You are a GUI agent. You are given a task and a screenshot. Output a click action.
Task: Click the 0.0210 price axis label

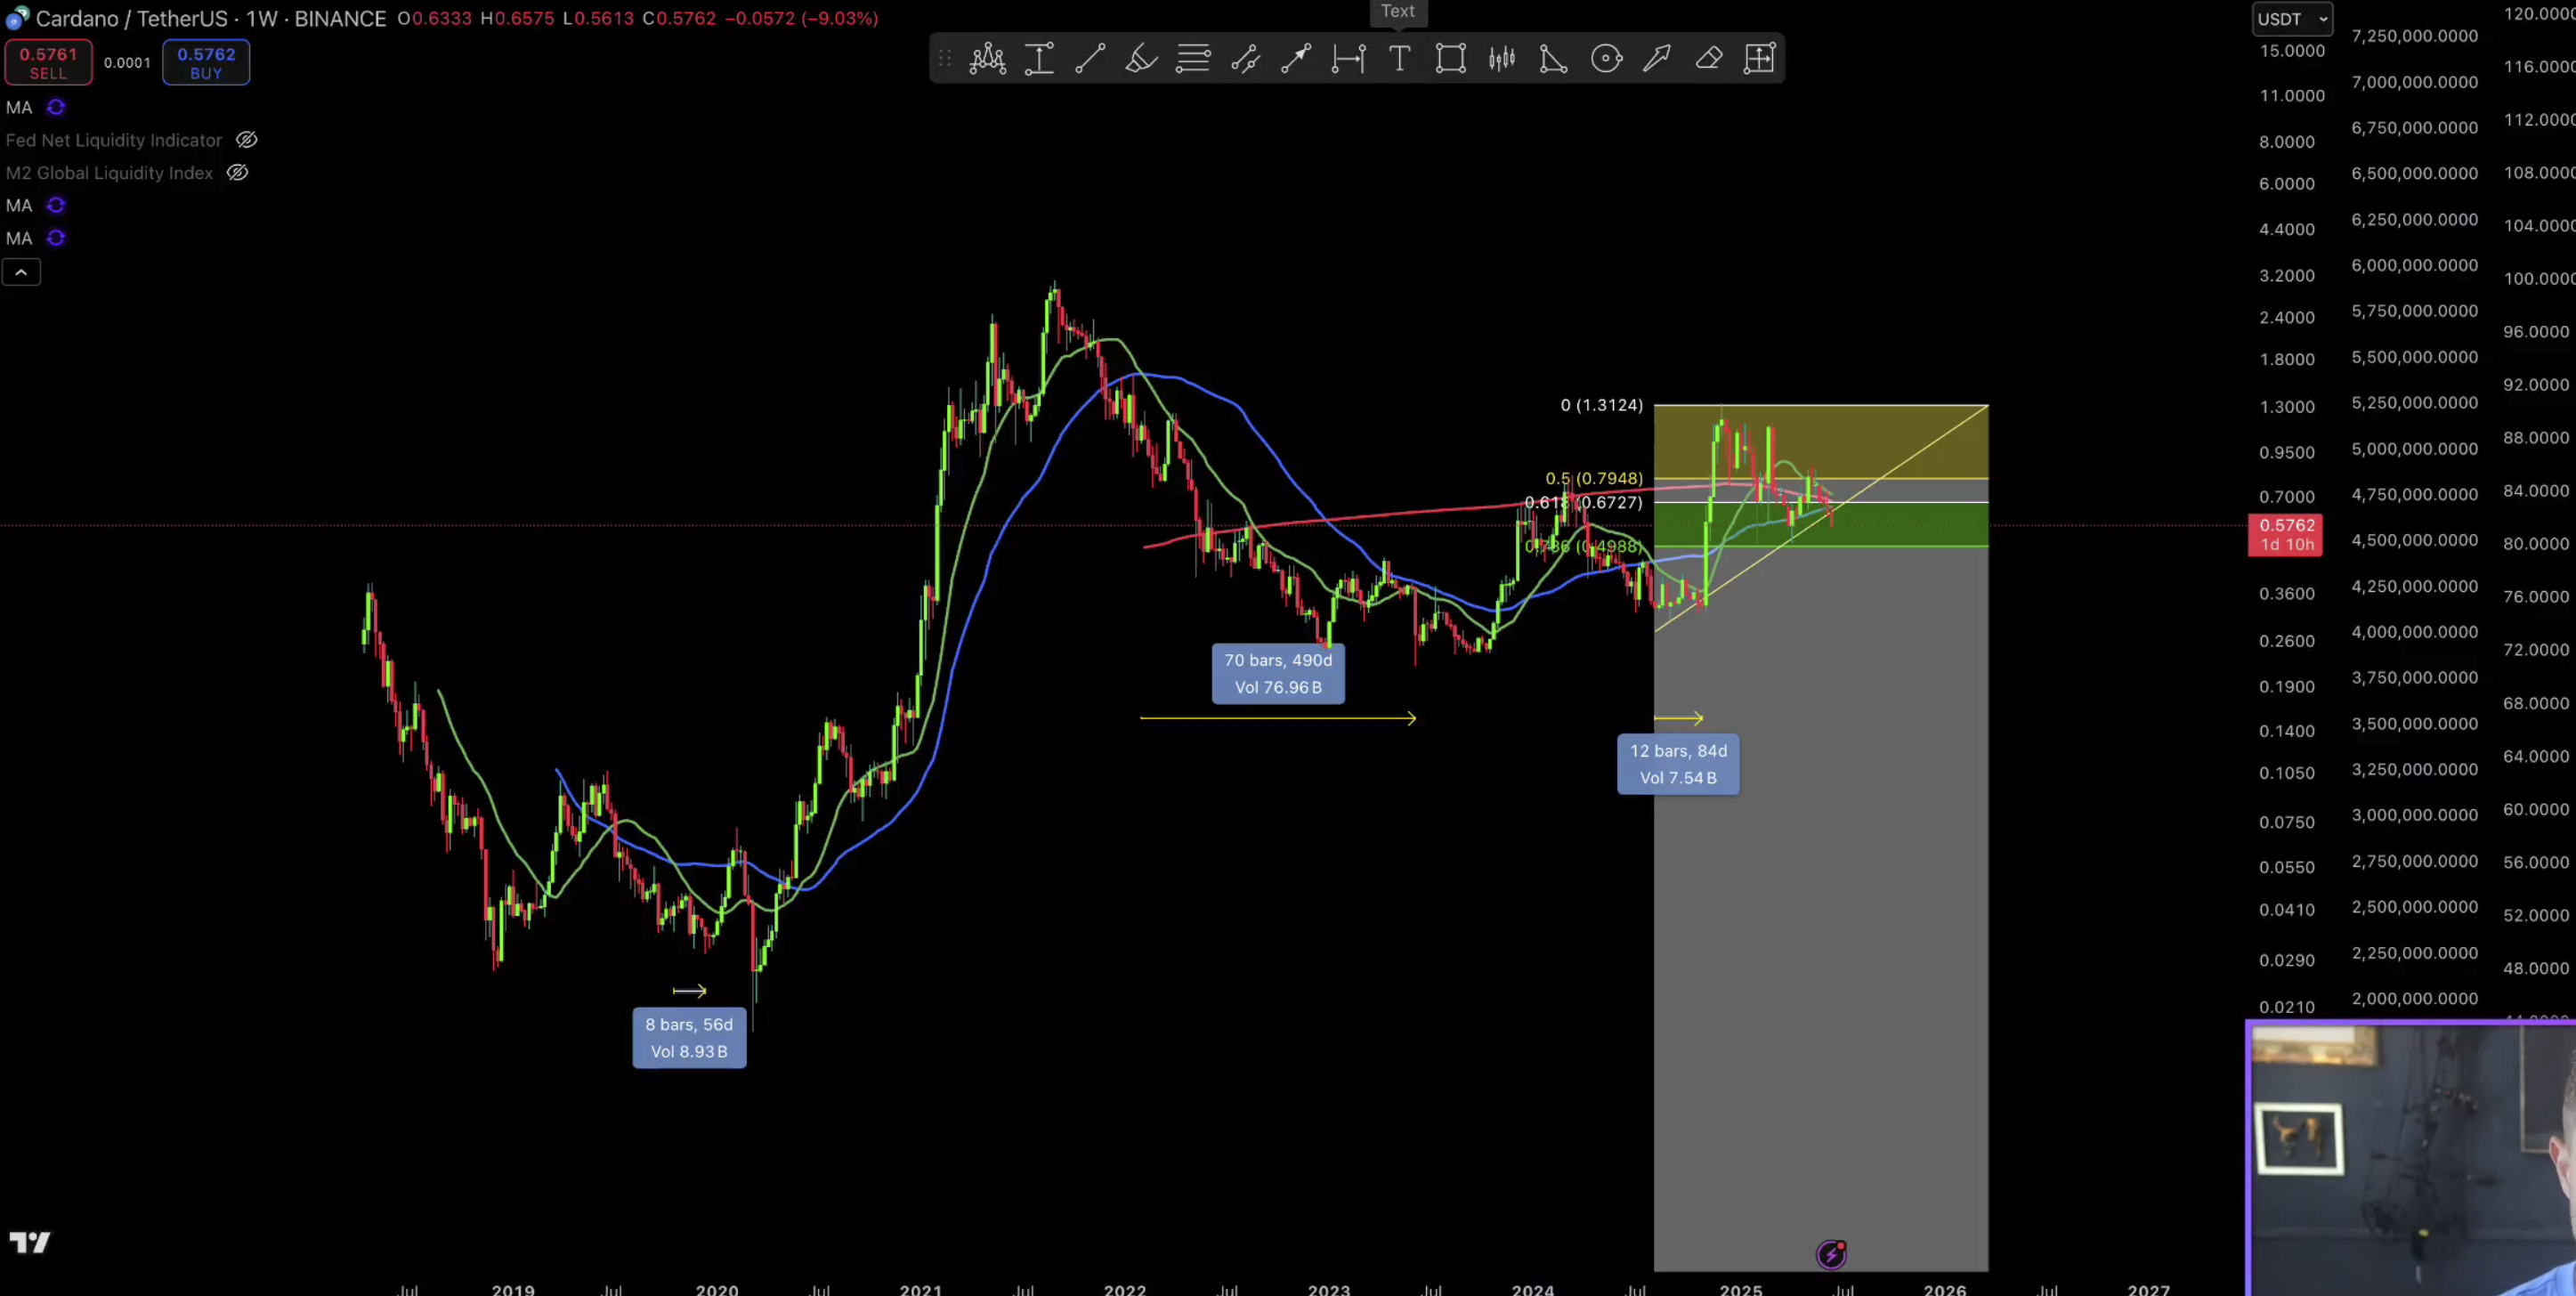pyautogui.click(x=2286, y=1007)
